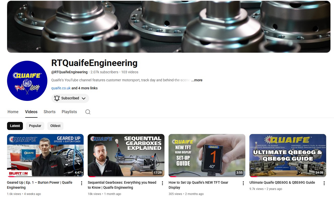This screenshot has height=201, width=334.
Task: Open Sequential Gearboxes Explained video thumbnail
Action: [126, 155]
